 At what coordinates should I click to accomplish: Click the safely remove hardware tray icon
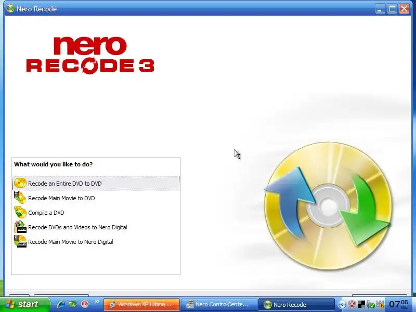coord(371,305)
